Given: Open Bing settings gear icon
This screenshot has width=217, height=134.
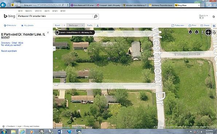Looking at the screenshot, I should (213, 17).
